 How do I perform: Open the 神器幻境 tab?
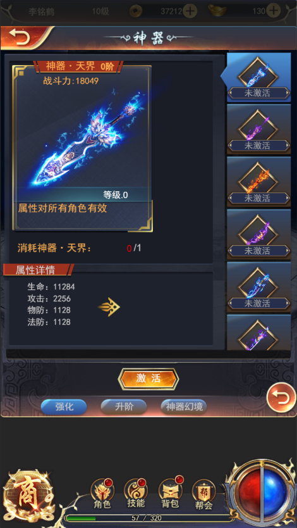[184, 407]
